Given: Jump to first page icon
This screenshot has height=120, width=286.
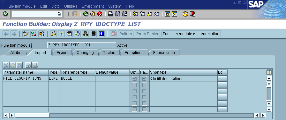Looking at the screenshot, I should (x=135, y=14).
